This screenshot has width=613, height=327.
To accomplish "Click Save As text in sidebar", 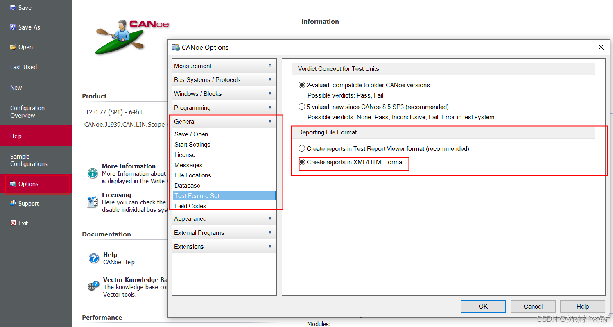I will 29,27.
